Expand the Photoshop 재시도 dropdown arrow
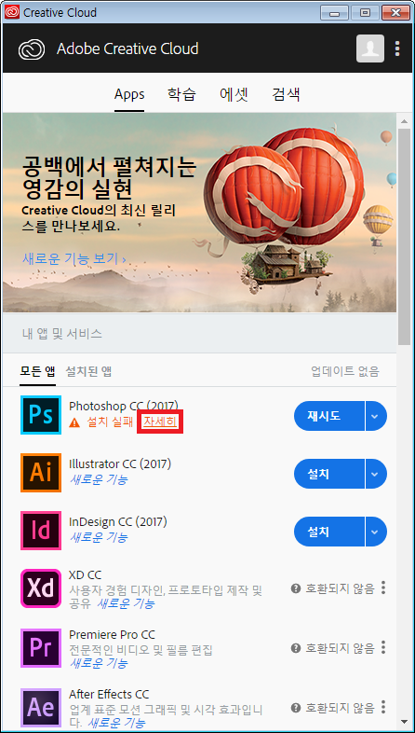This screenshot has width=415, height=733. point(376,416)
